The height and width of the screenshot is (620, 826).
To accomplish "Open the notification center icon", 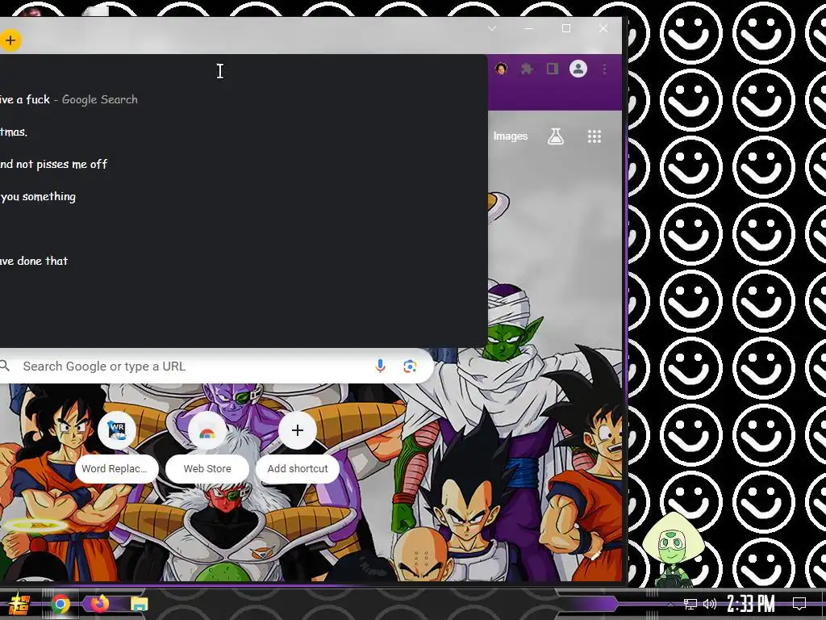I will tap(799, 604).
